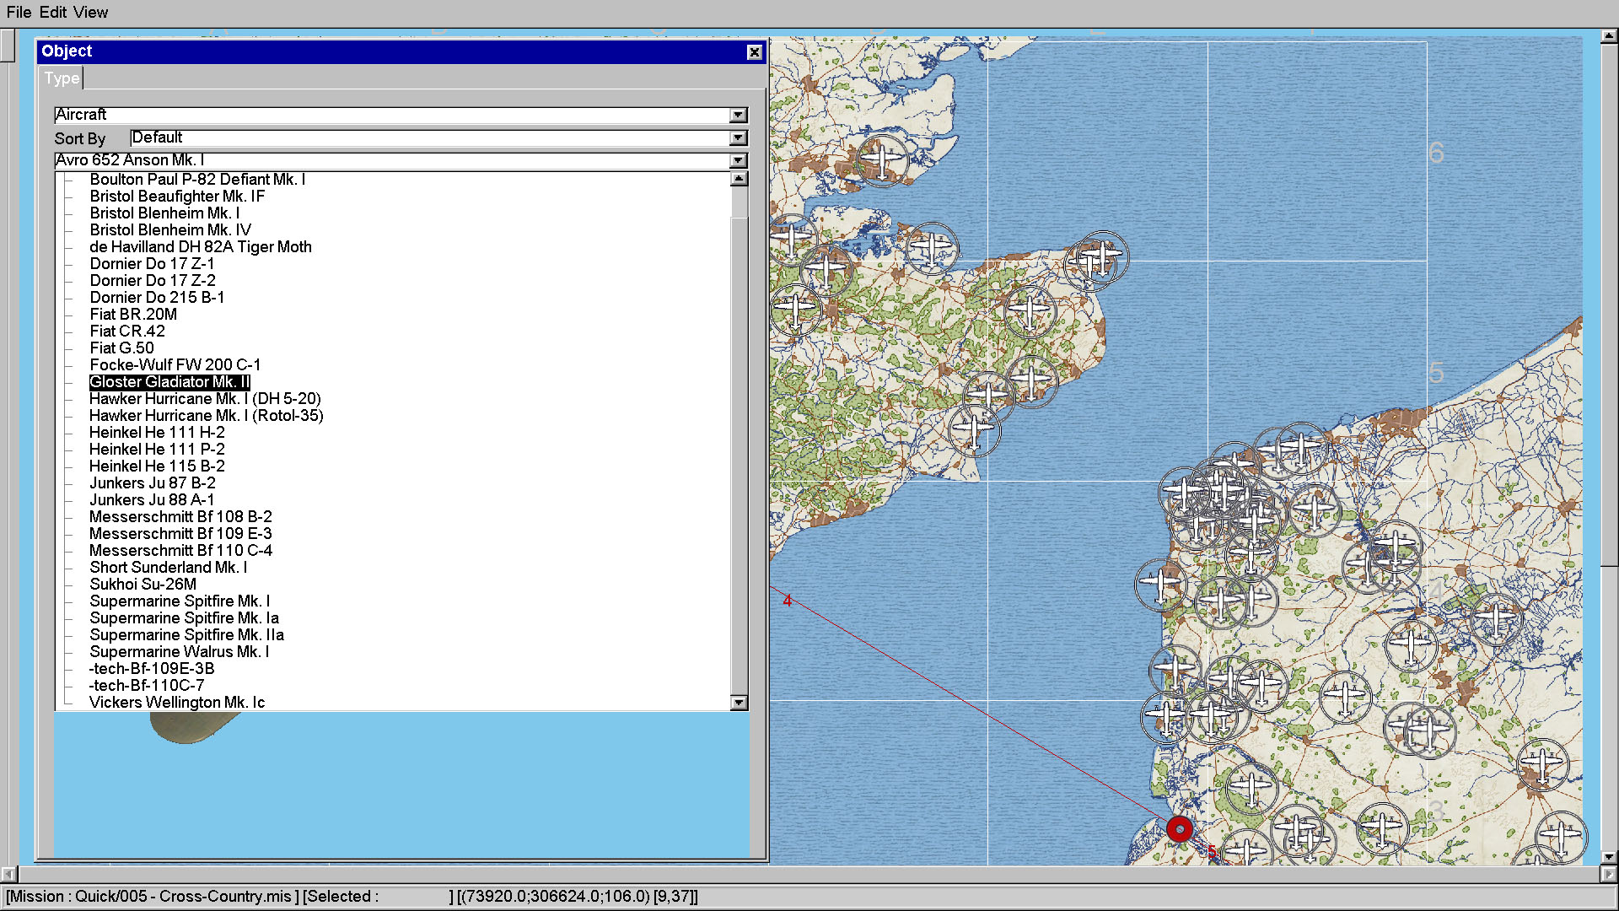
Task: Pick Junkers Ju 87 B-2 aircraft
Action: (153, 483)
